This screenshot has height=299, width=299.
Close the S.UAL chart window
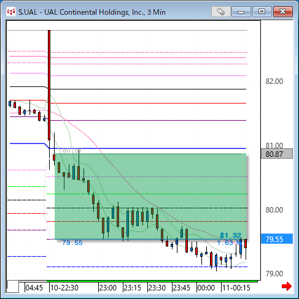pos(283,12)
